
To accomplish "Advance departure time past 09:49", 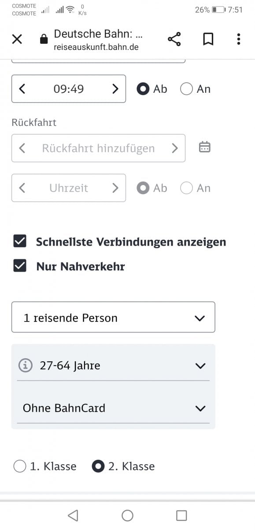I will click(x=115, y=89).
